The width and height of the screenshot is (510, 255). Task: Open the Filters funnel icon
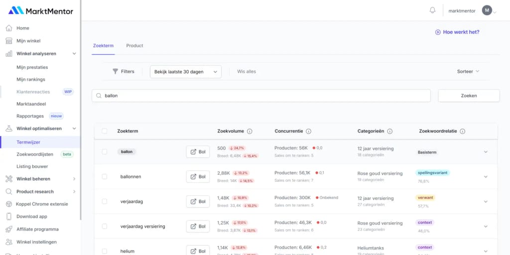pyautogui.click(x=116, y=71)
